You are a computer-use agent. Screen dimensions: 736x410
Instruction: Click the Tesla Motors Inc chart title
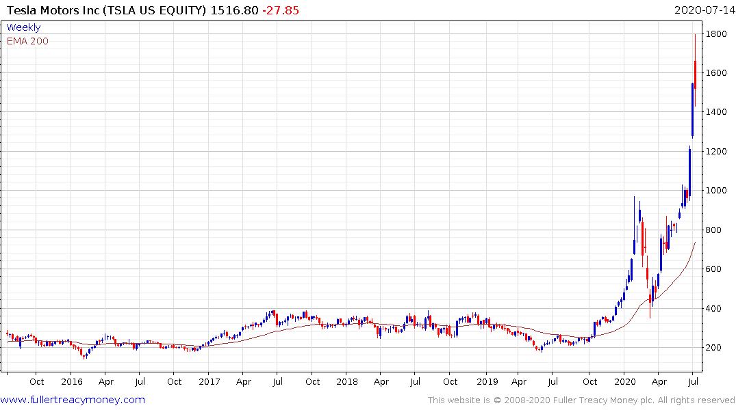[x=106, y=10]
